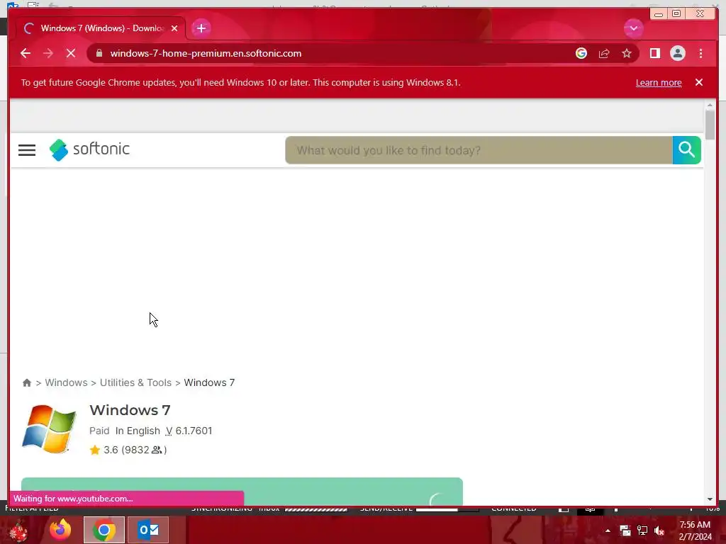This screenshot has width=726, height=544.
Task: Click version text 6.1.7601
Action: point(194,431)
